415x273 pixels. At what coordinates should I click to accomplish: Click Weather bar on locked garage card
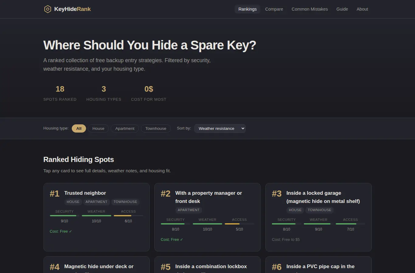pos(318,224)
